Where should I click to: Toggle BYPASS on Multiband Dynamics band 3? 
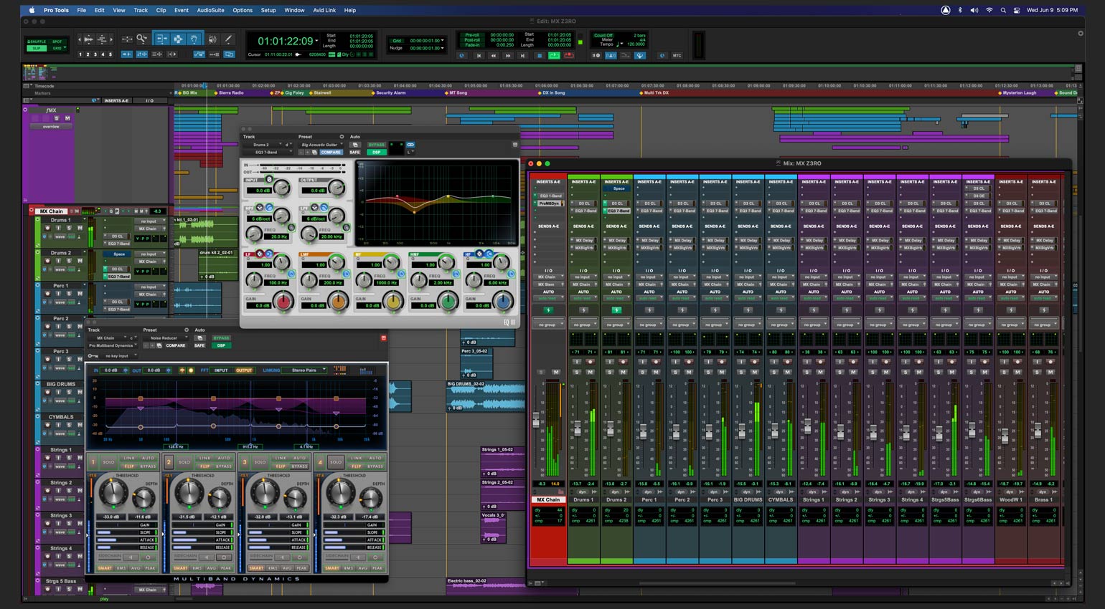point(300,466)
